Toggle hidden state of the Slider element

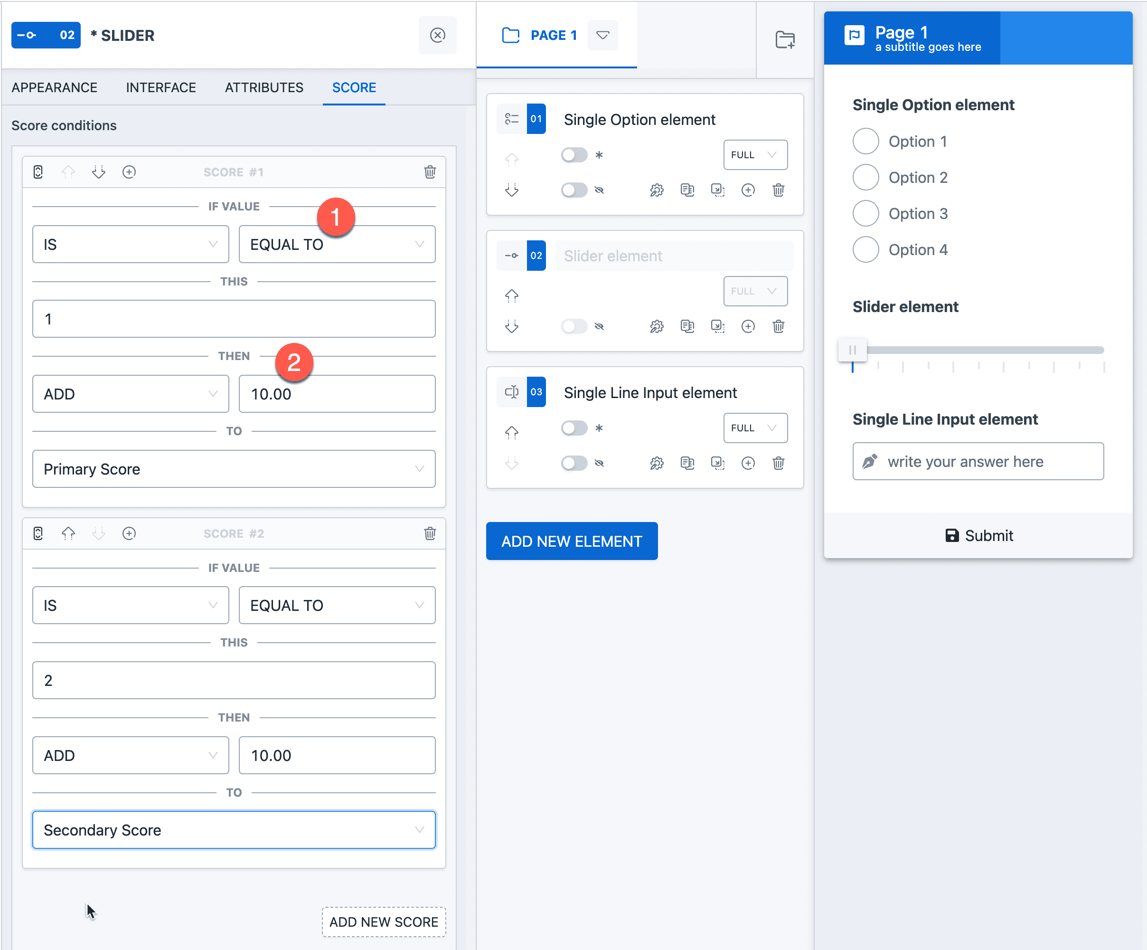[574, 326]
